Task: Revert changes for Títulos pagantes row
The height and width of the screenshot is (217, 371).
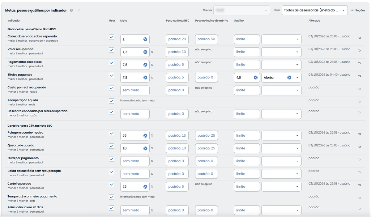Action: point(360,76)
